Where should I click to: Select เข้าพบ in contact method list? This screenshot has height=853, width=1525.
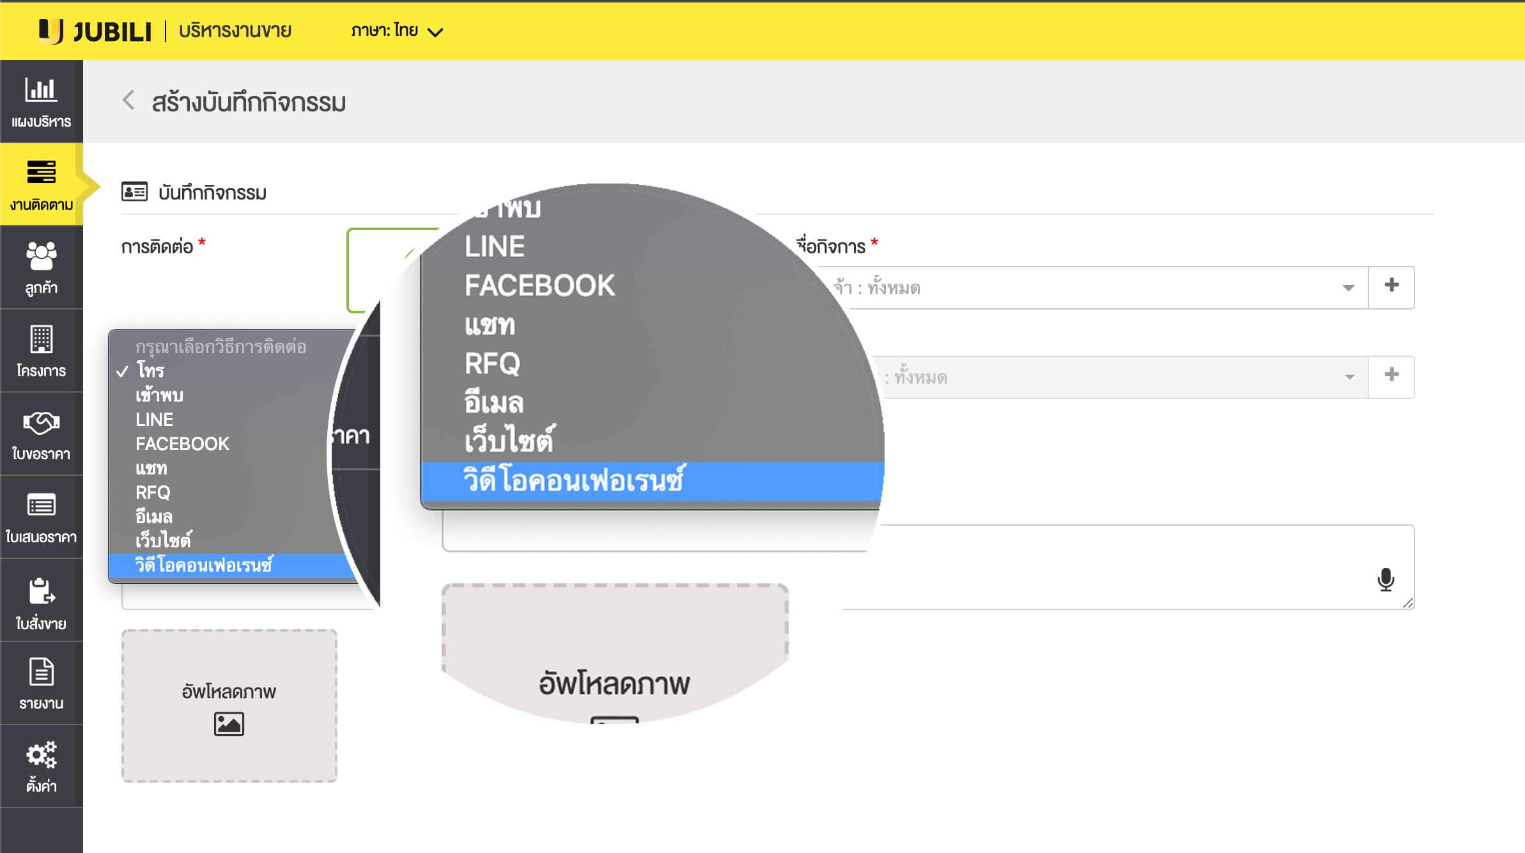tap(159, 395)
